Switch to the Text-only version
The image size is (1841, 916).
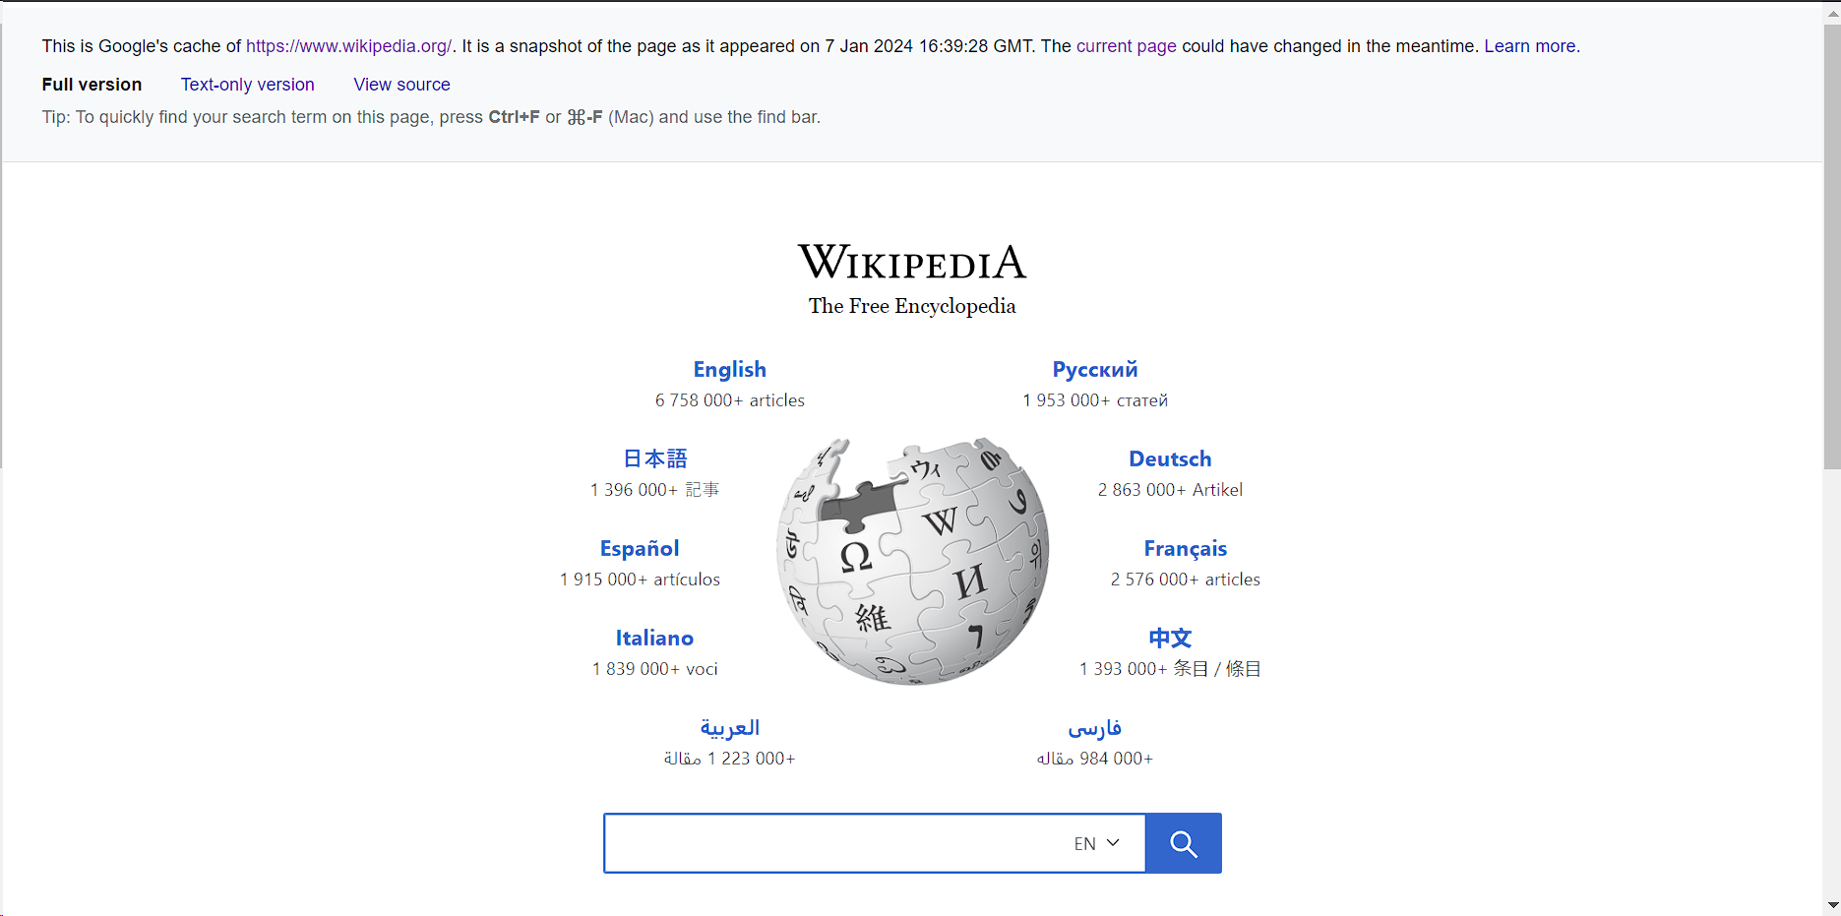coord(247,85)
